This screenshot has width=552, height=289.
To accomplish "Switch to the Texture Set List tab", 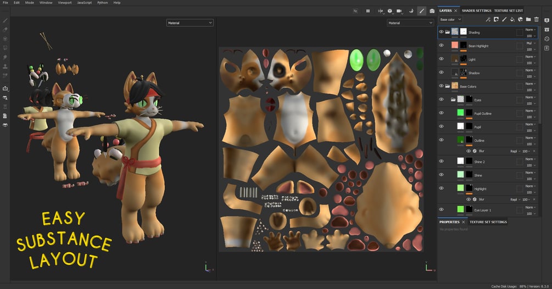I will 509,10.
